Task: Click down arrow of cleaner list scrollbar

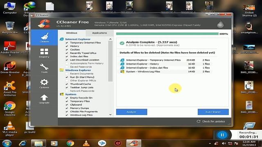Action: tap(110, 115)
